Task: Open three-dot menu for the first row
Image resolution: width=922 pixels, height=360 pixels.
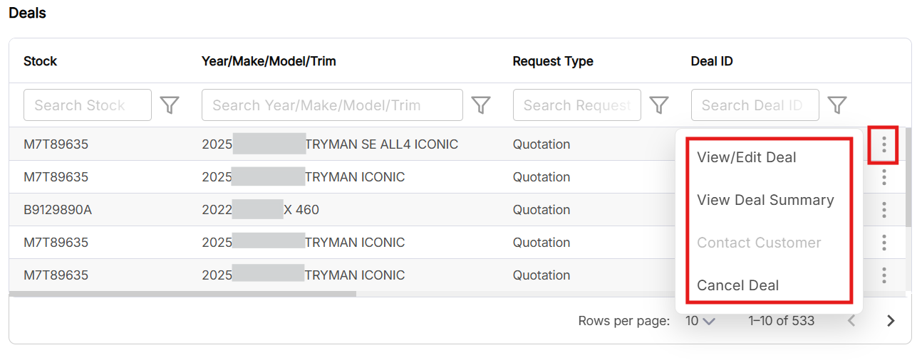Action: tap(884, 144)
